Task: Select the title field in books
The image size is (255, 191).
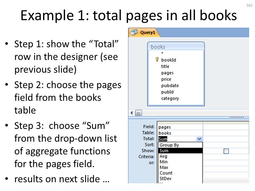Action: [x=165, y=66]
